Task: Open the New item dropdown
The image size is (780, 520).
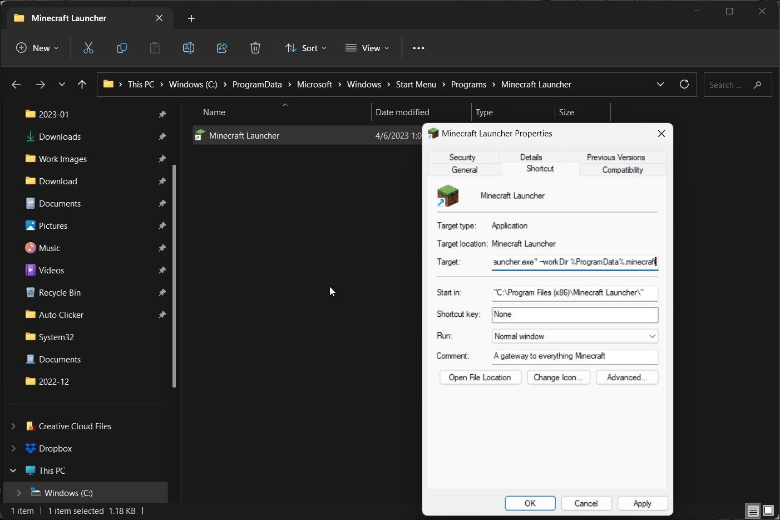Action: click(x=37, y=48)
